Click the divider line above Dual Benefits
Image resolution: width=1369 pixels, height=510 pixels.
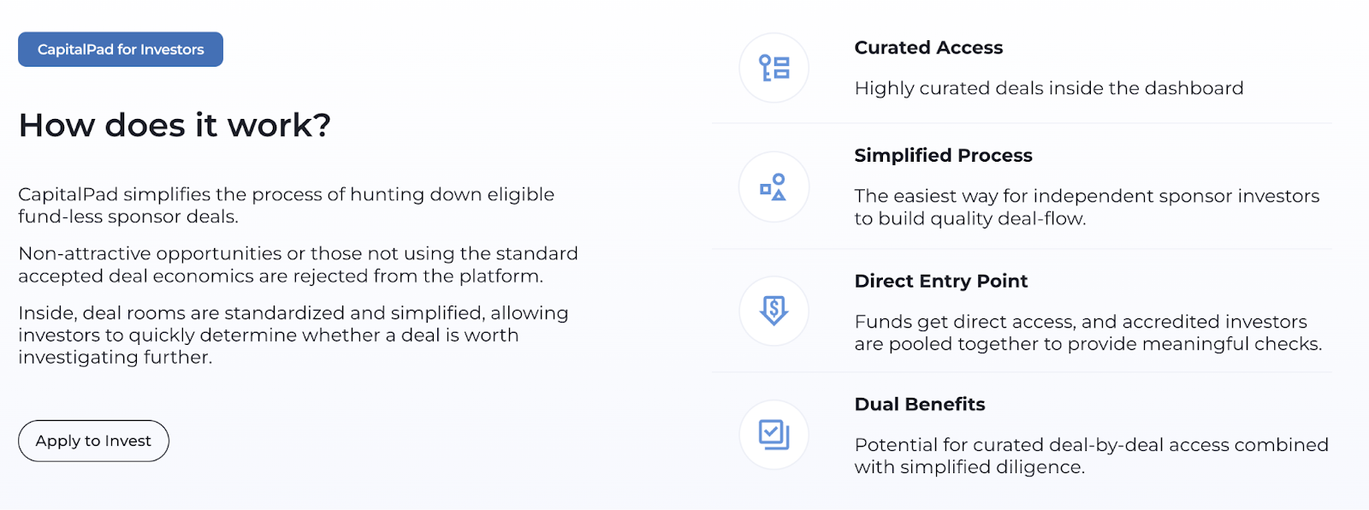tap(1021, 372)
